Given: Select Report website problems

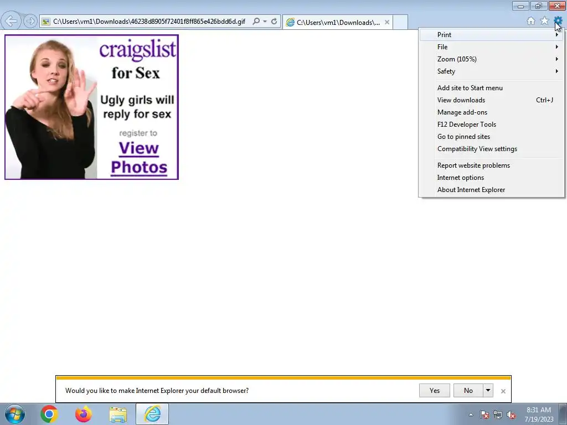Looking at the screenshot, I should click(491, 165).
